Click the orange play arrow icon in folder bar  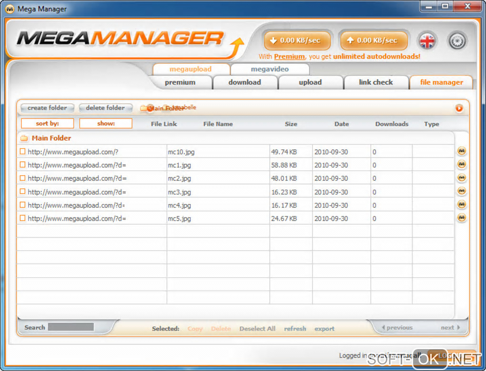click(459, 108)
